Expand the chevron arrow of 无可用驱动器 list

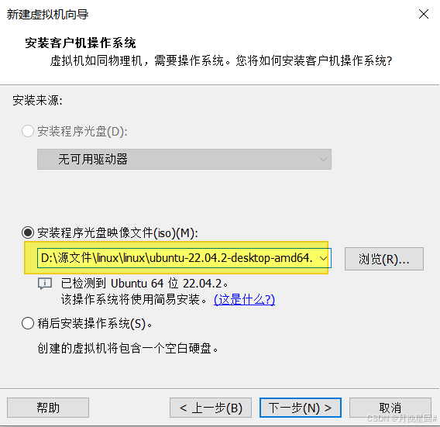(x=323, y=159)
